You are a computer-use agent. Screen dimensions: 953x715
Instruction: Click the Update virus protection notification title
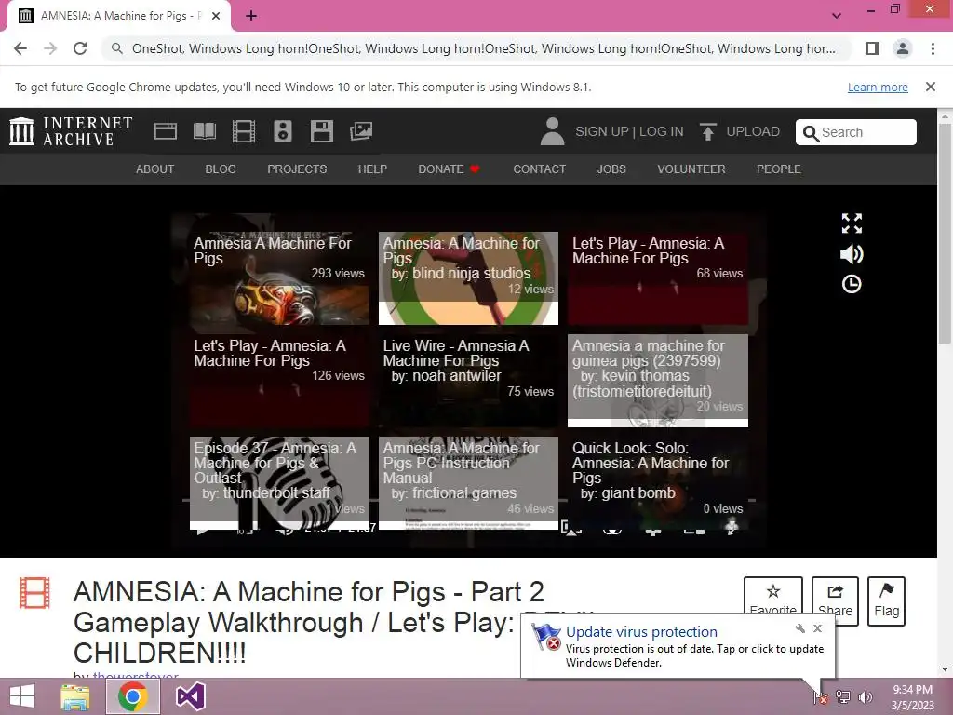pos(641,632)
